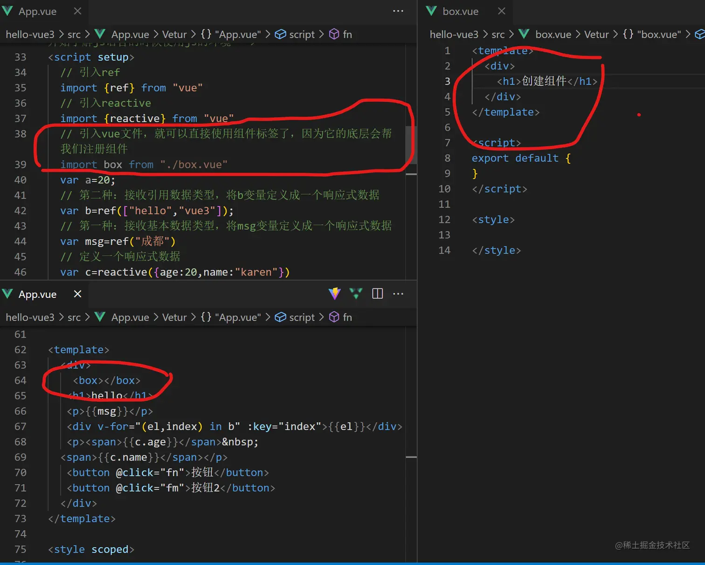705x565 pixels.
Task: Click the '<style>' line in box.vue
Action: click(x=493, y=220)
